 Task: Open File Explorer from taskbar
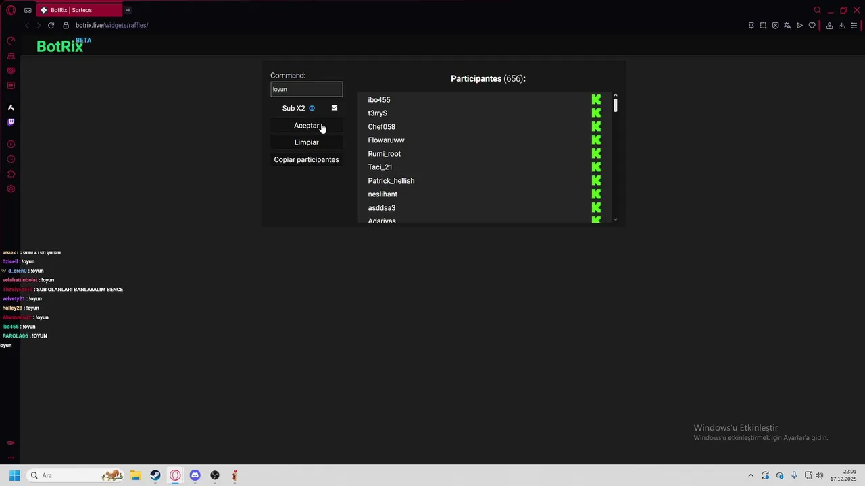[135, 475]
